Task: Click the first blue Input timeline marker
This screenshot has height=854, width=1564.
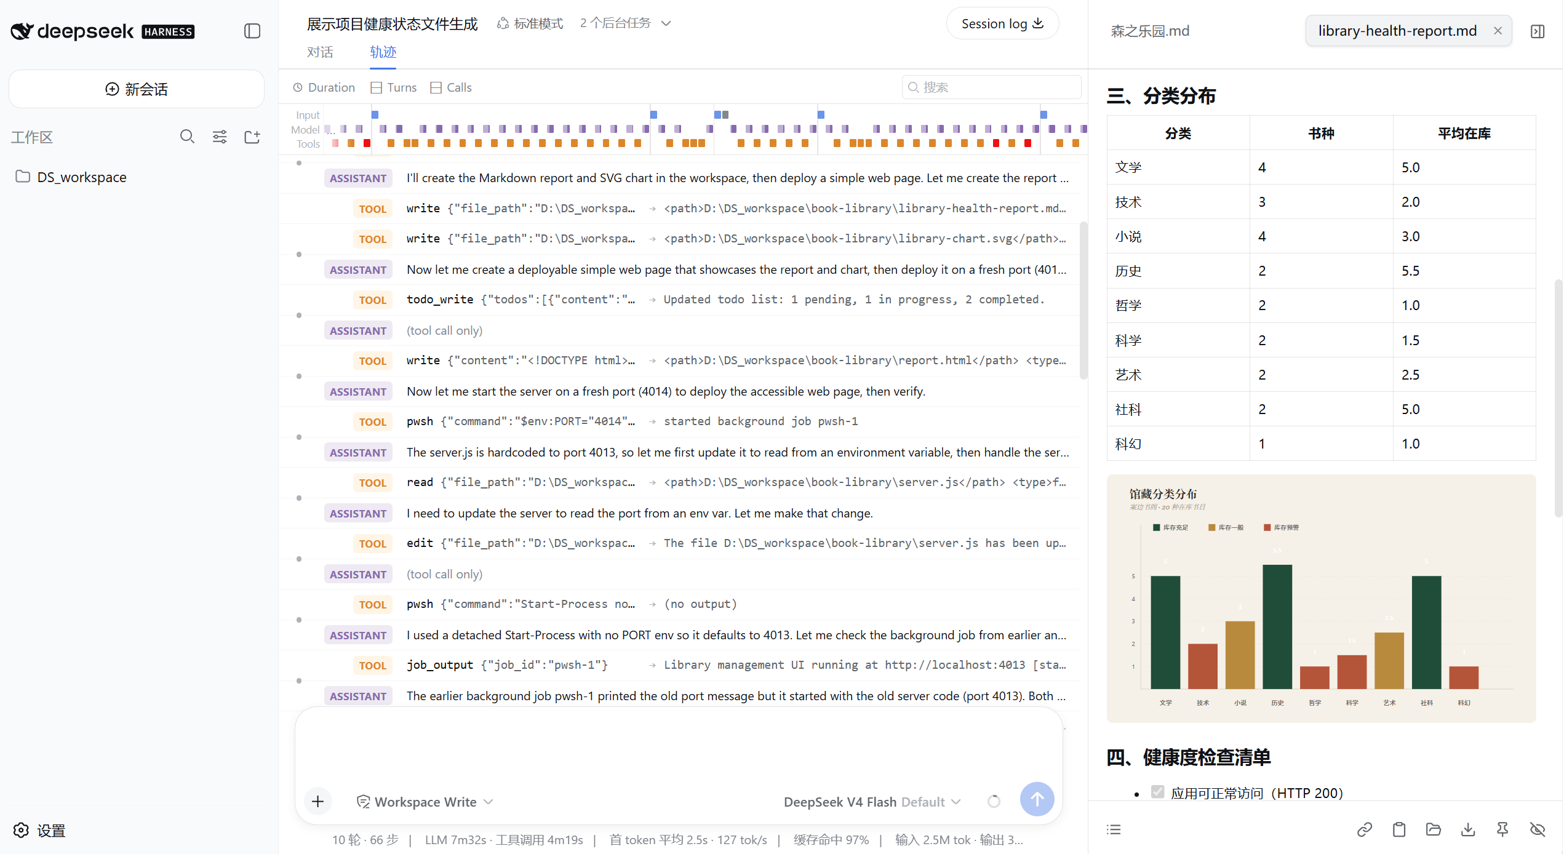Action: pyautogui.click(x=375, y=114)
